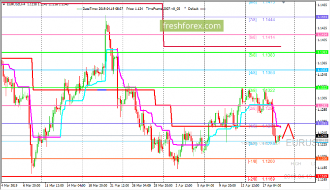The image size is (330, 190).
Task: Click the freshforex.com watermark link
Action: 192,26
